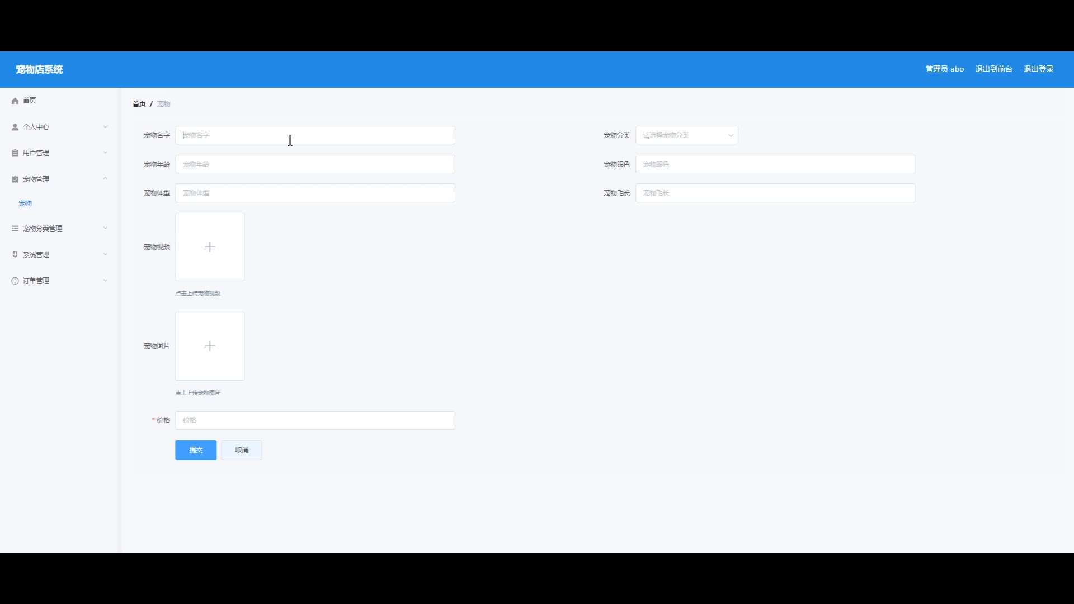1074x604 pixels.
Task: Open the 首页 sidebar menu item
Action: pyautogui.click(x=29, y=101)
